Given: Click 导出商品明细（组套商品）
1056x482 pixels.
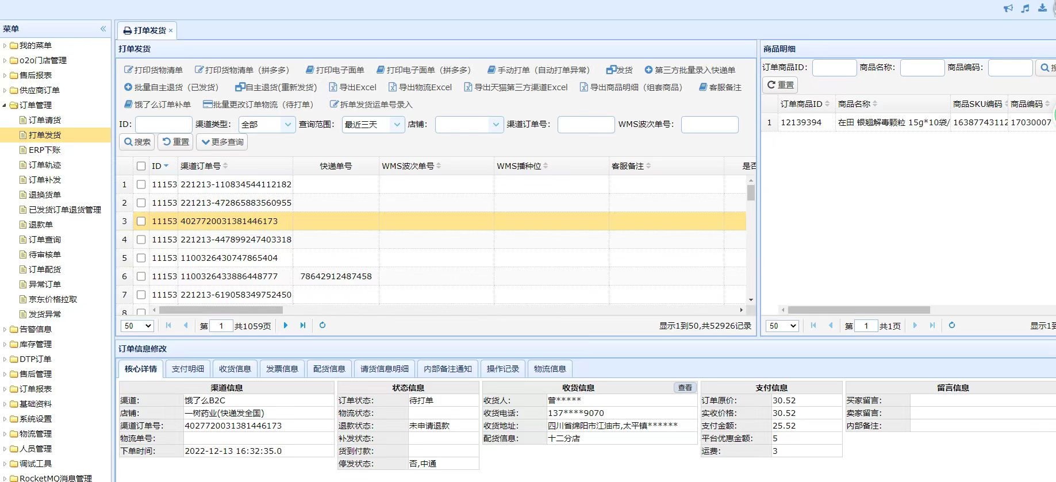Looking at the screenshot, I should tap(631, 87).
